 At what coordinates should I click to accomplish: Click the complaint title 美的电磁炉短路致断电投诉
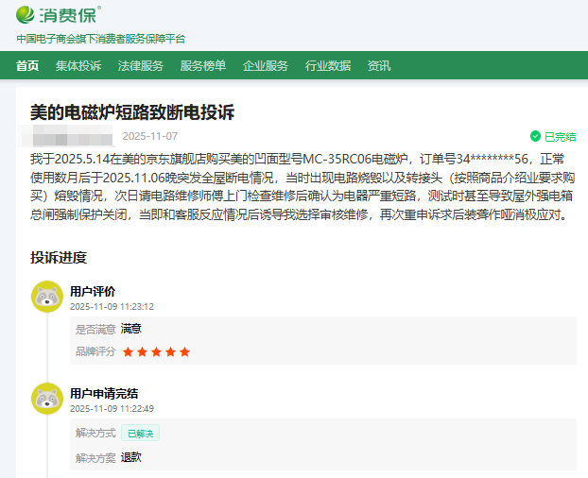click(x=132, y=112)
